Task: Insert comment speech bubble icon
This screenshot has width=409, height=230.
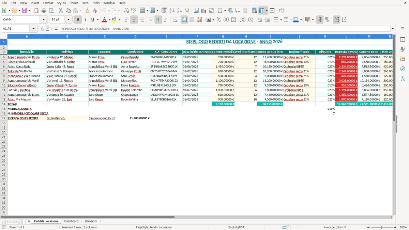Action: tap(238, 11)
